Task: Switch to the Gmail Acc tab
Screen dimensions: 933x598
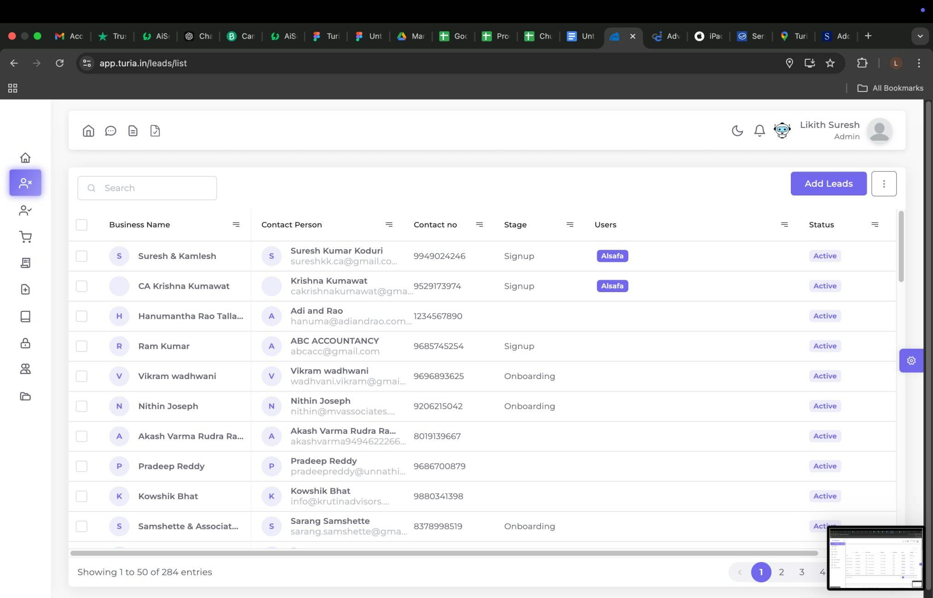Action: (69, 36)
